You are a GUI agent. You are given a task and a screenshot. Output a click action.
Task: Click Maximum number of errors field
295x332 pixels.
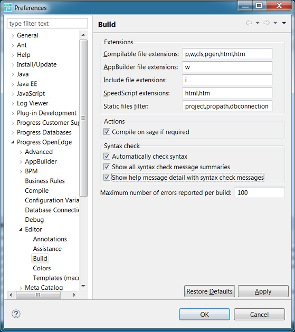pyautogui.click(x=260, y=192)
